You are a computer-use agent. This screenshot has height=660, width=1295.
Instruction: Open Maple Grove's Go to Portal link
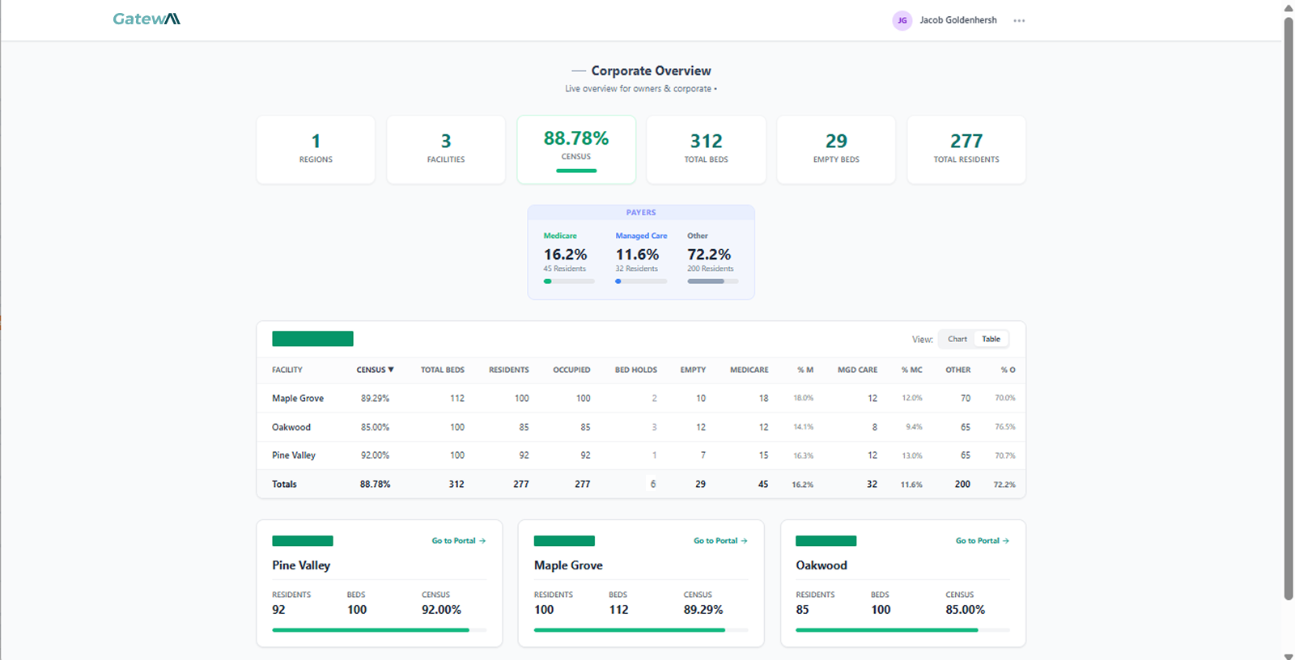point(720,540)
